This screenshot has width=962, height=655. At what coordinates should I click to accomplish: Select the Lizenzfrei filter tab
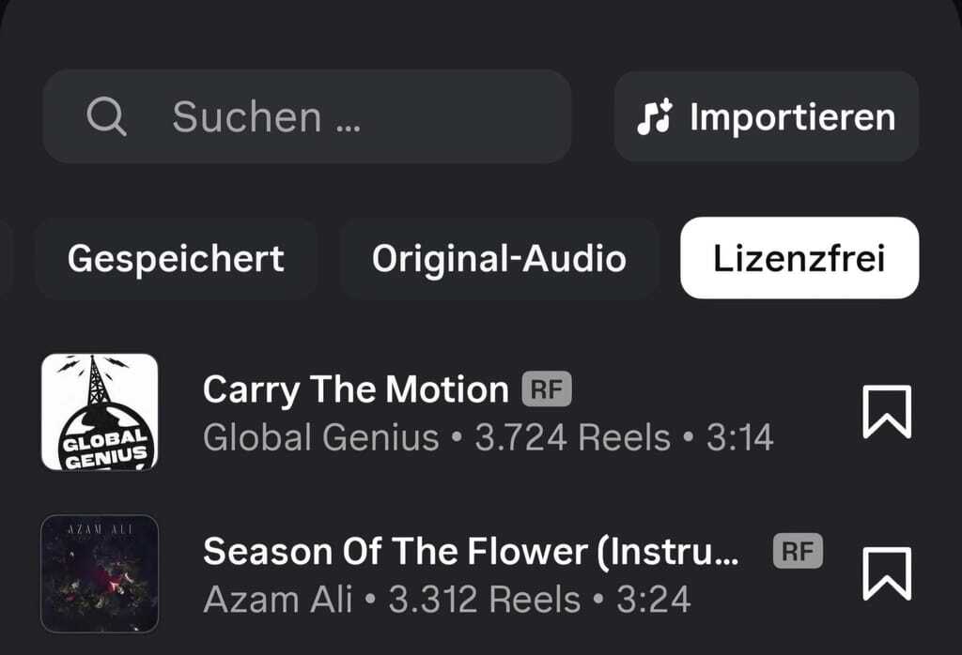pos(799,258)
